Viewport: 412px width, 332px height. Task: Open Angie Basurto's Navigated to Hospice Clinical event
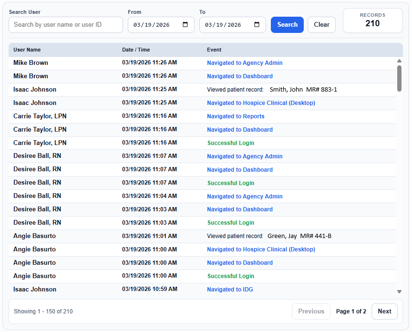click(x=261, y=249)
